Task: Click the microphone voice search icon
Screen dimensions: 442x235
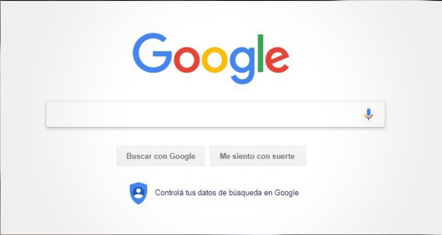Action: 368,114
